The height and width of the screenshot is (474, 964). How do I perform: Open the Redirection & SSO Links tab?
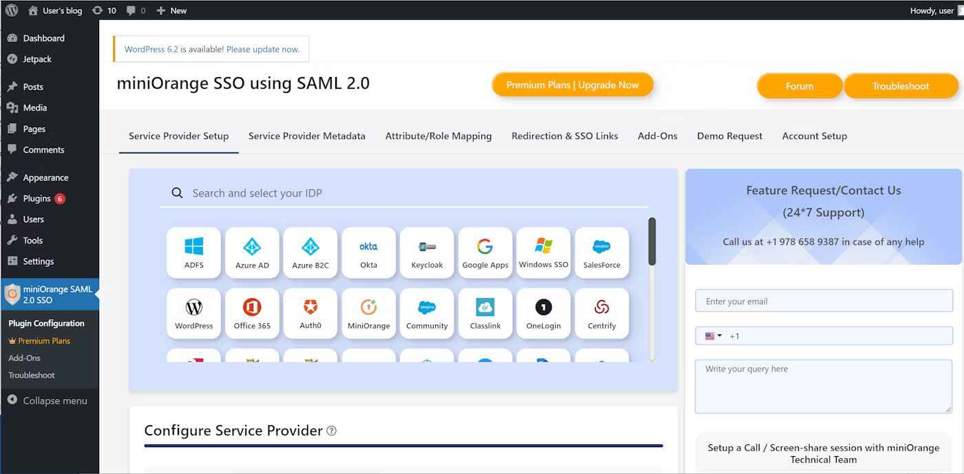[x=565, y=136]
